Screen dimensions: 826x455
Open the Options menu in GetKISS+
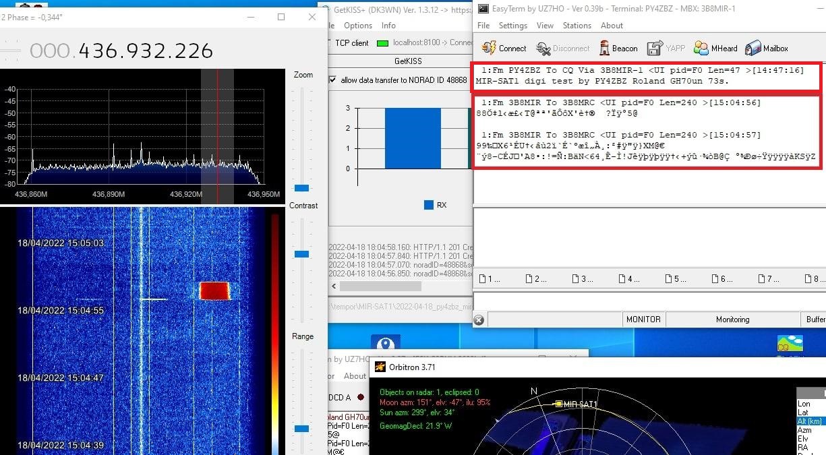pyautogui.click(x=357, y=26)
